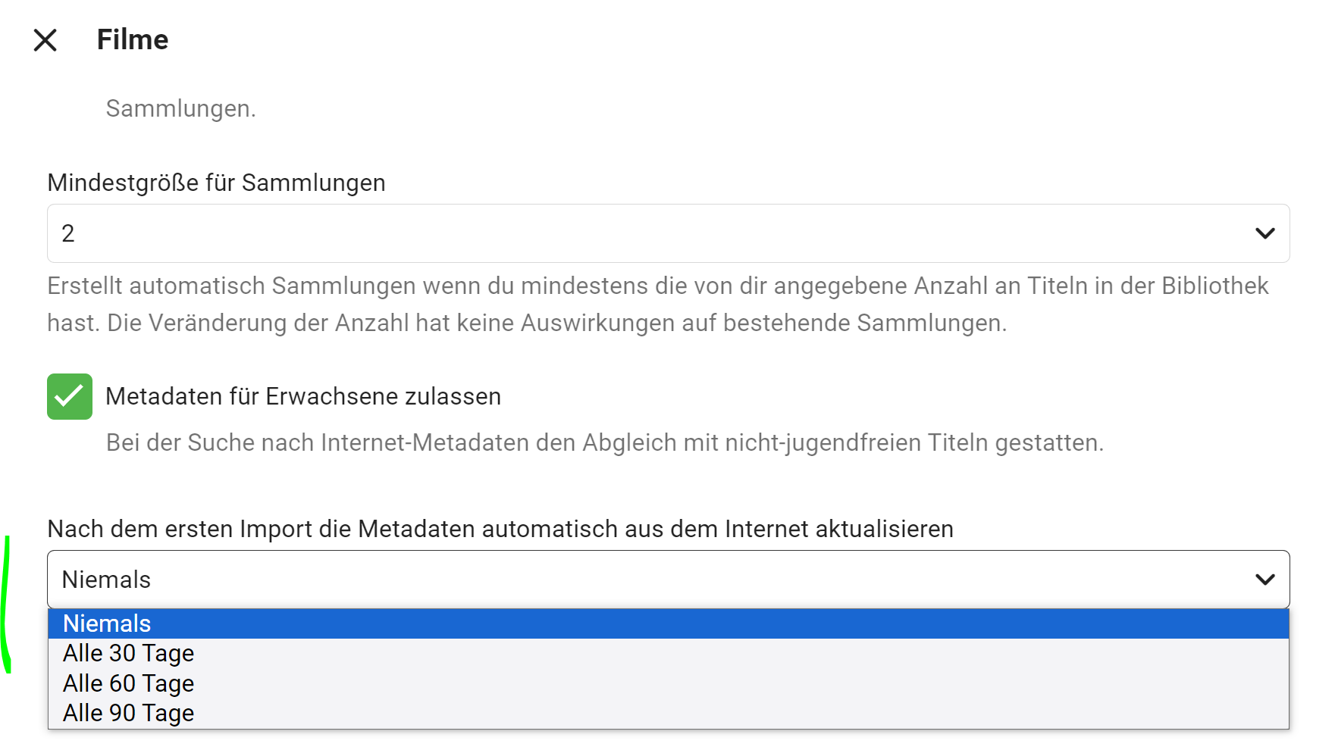Click the selected Niemals value in the combo box
This screenshot has width=1335, height=750.
click(106, 580)
